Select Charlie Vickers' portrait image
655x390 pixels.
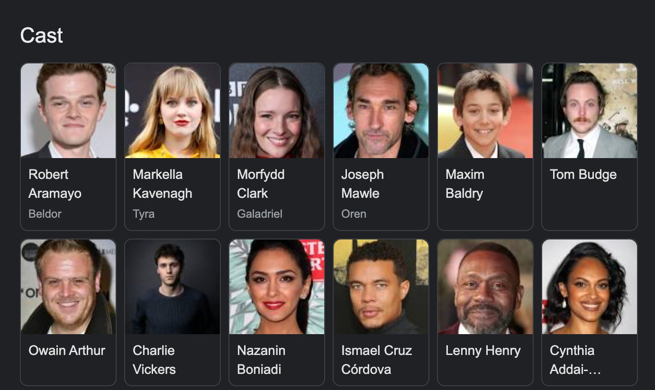click(173, 287)
